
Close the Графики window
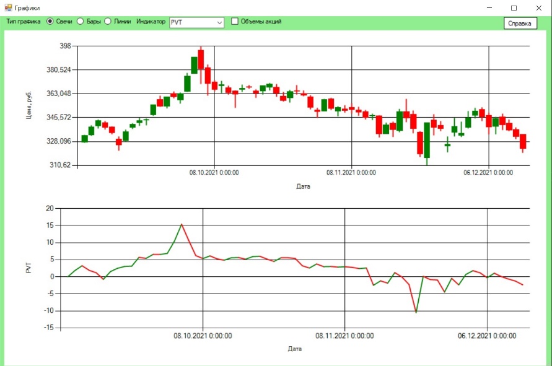tap(538, 8)
